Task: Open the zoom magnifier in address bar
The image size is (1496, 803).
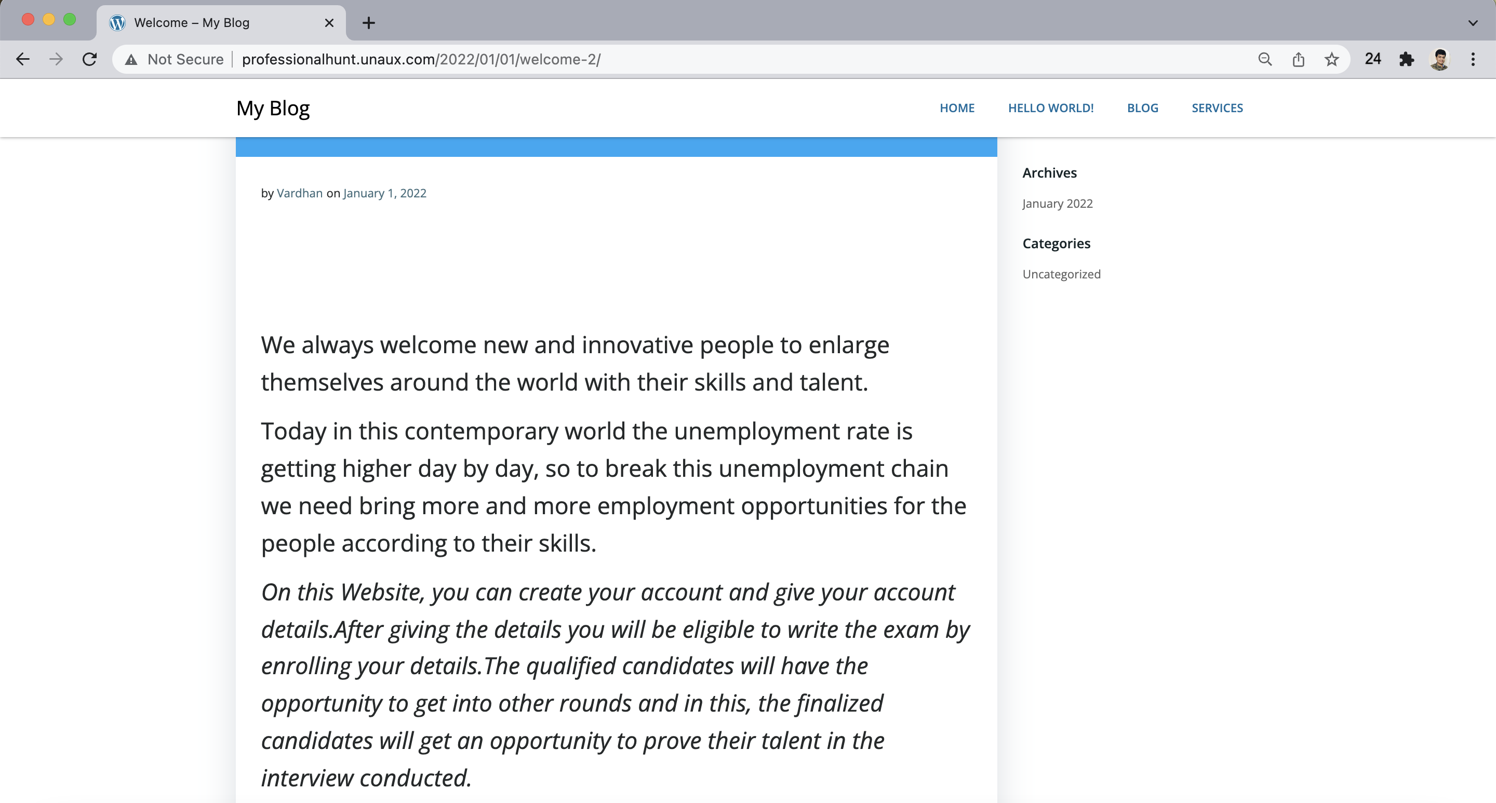Action: point(1265,59)
